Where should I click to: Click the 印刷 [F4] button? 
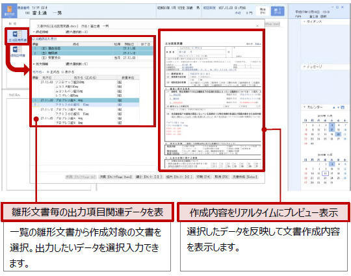coord(203,177)
